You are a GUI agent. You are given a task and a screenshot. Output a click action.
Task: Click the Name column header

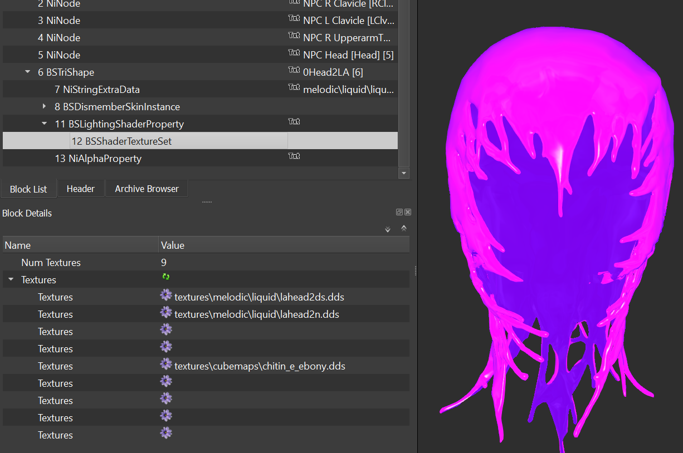[81, 245]
